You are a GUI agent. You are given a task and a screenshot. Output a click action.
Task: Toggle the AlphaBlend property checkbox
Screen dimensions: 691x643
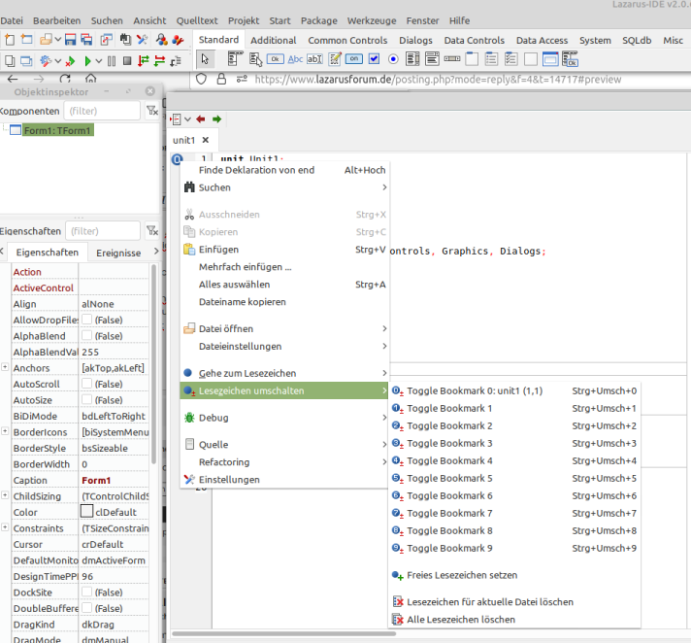point(86,336)
